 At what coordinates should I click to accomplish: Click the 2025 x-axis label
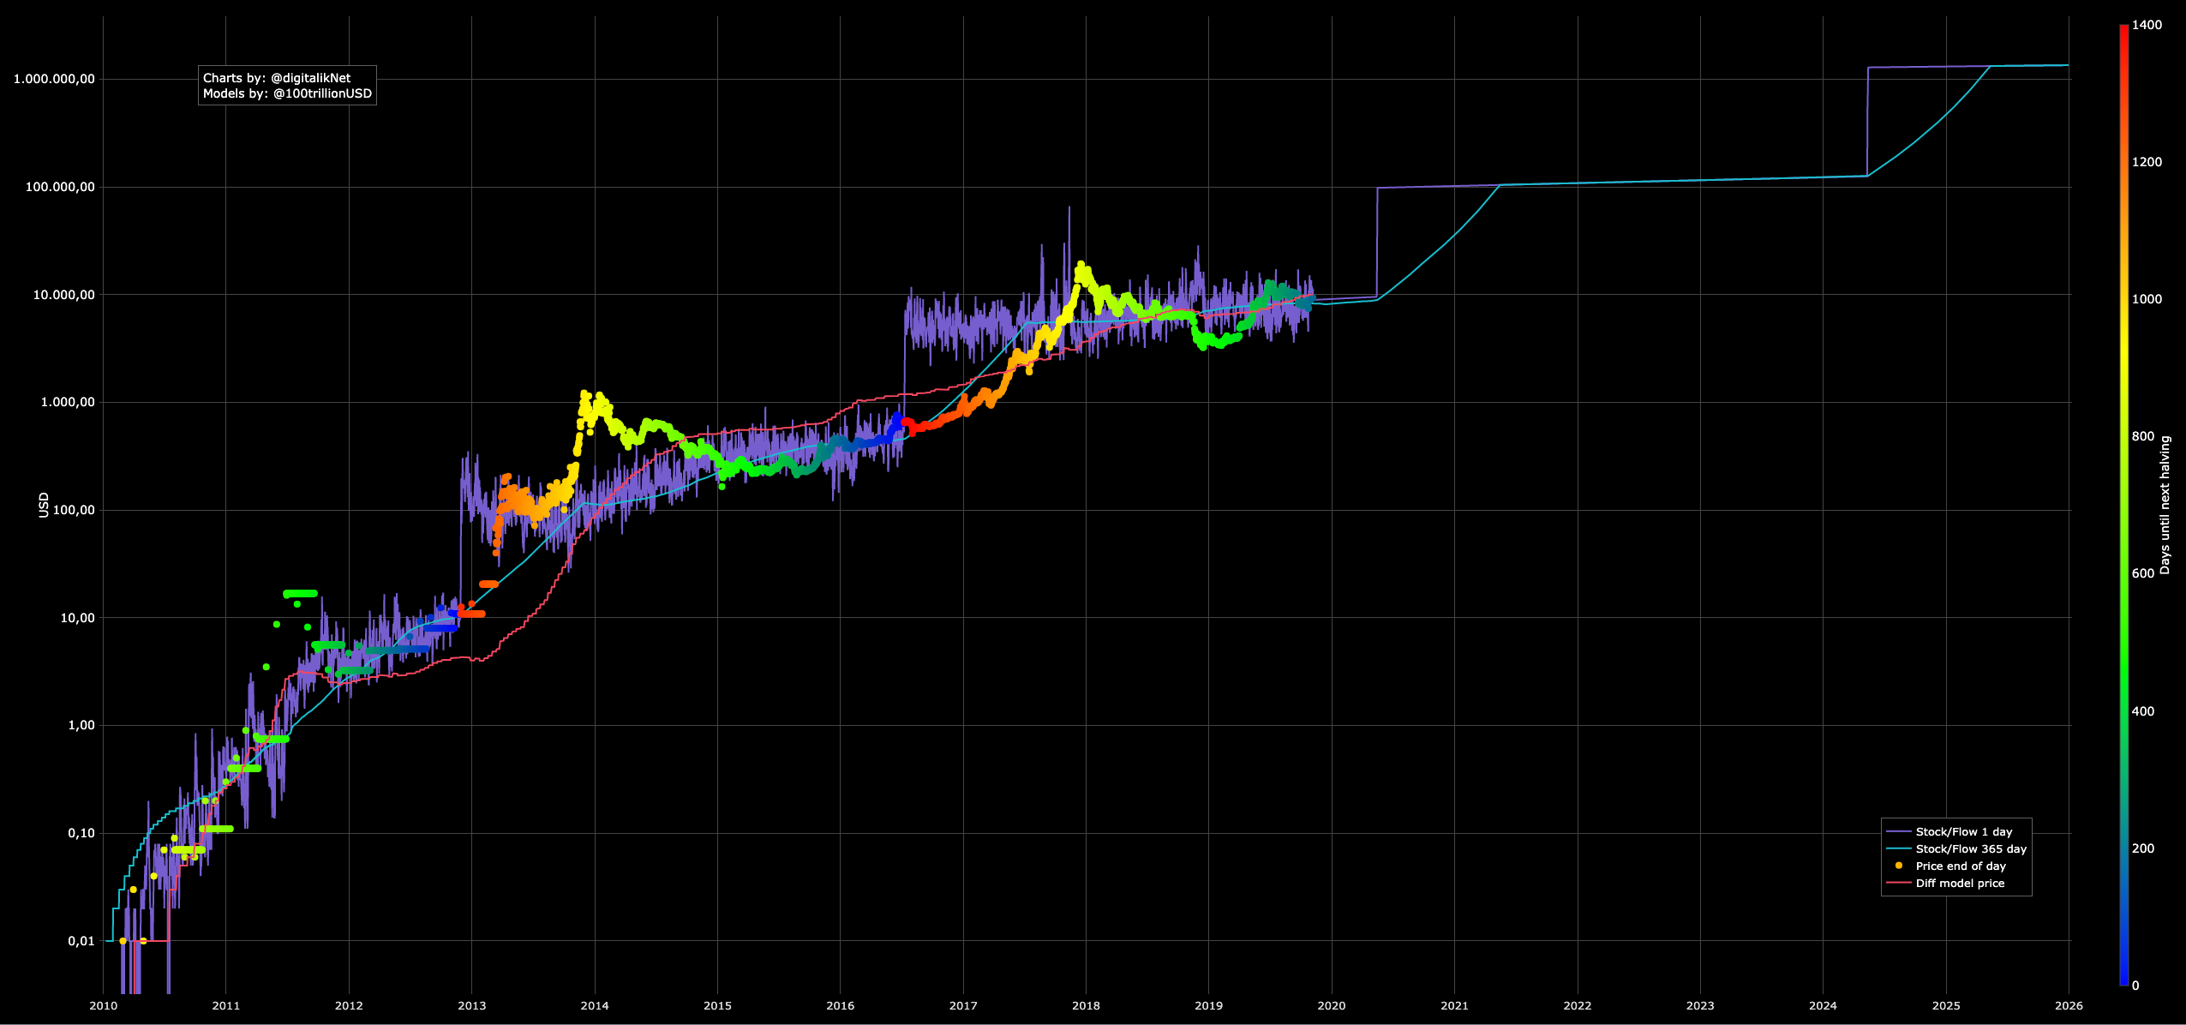click(1946, 1005)
